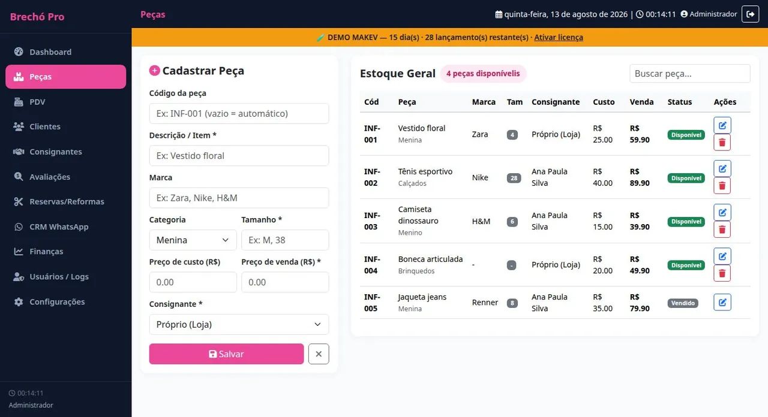The width and height of the screenshot is (768, 417).
Task: Click the Dashboard gauge icon in sidebar
Action: pyautogui.click(x=19, y=52)
